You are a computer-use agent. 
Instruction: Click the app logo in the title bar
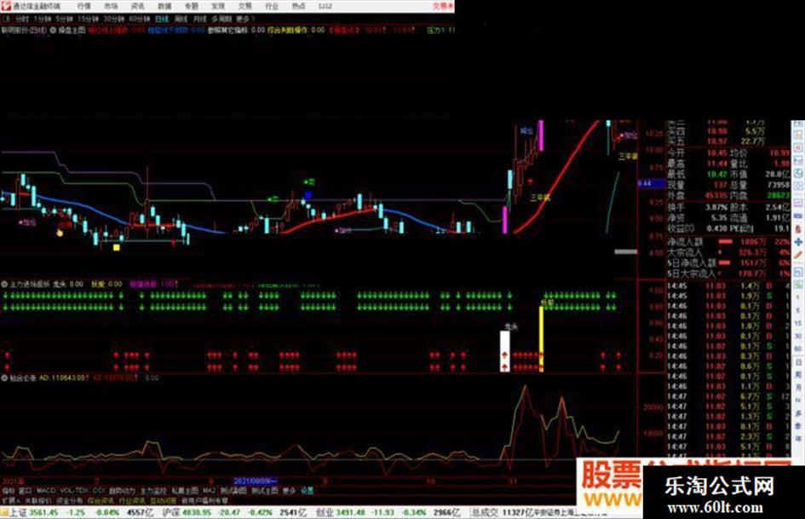tap(6, 6)
